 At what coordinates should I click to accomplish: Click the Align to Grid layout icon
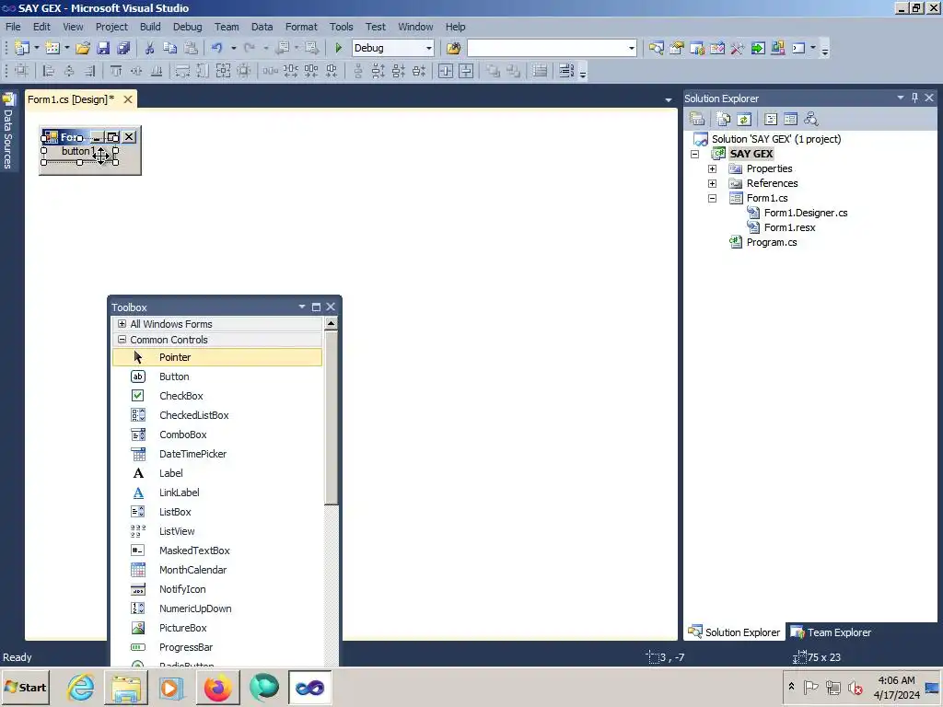tap(22, 71)
